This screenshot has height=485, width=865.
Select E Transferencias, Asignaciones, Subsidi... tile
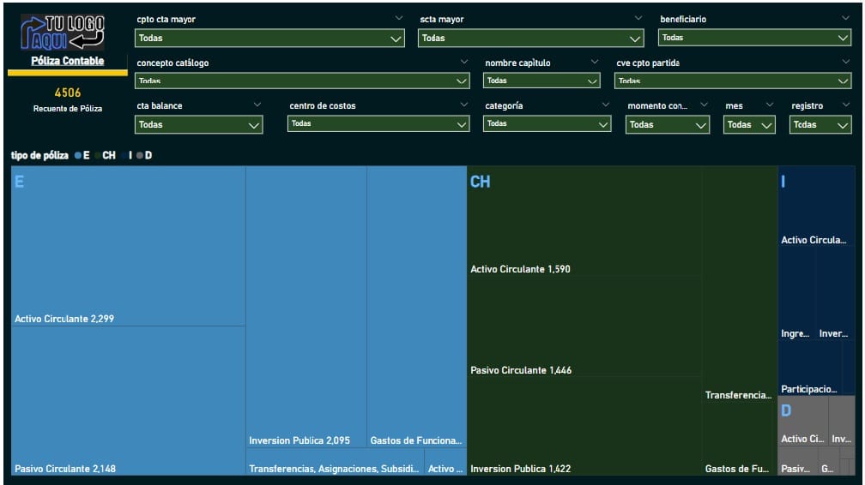click(x=335, y=462)
